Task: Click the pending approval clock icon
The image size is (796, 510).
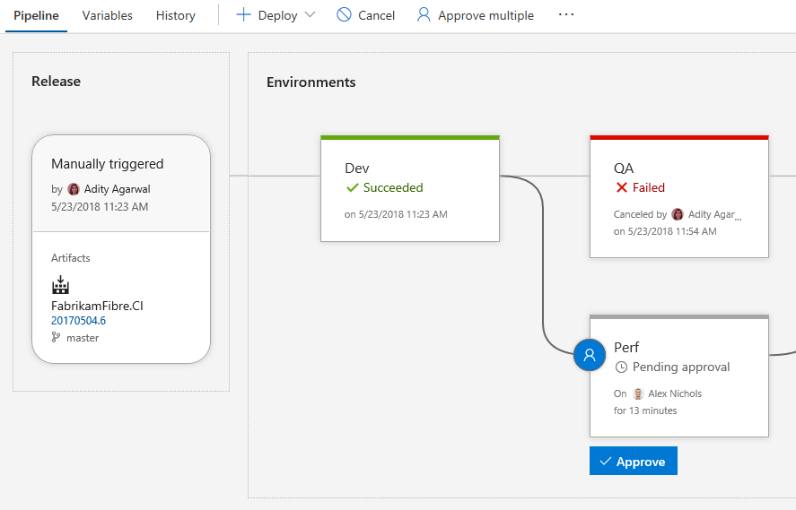Action: pos(621,367)
